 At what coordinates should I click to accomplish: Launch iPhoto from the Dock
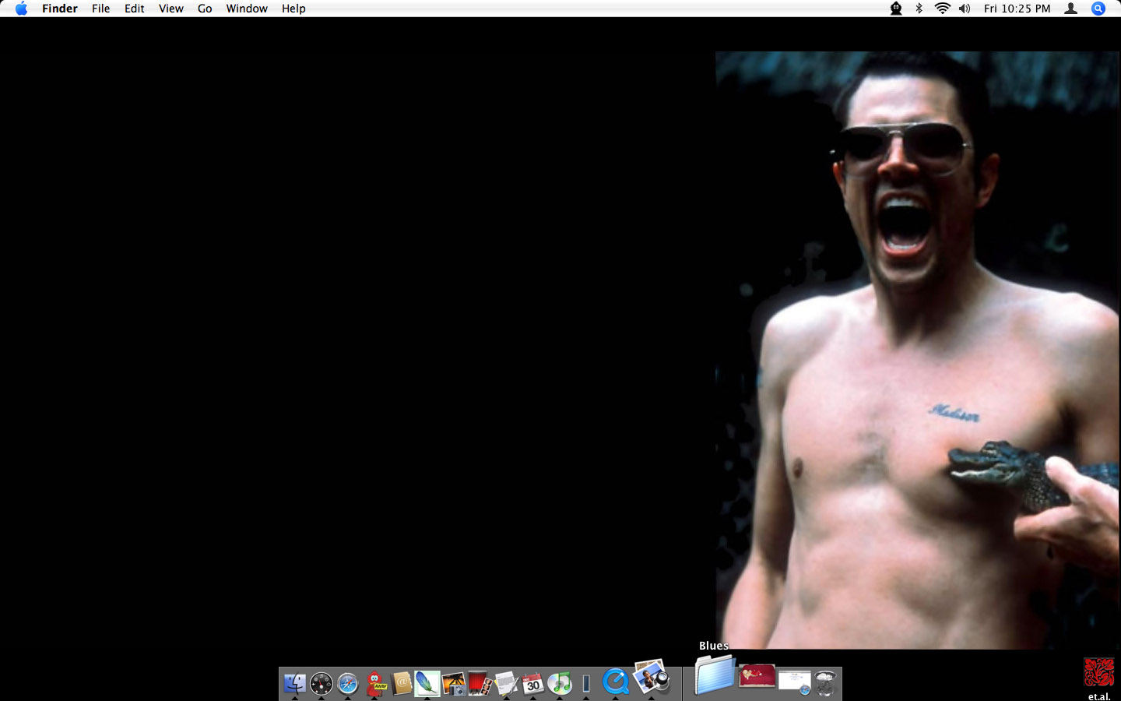[x=454, y=684]
